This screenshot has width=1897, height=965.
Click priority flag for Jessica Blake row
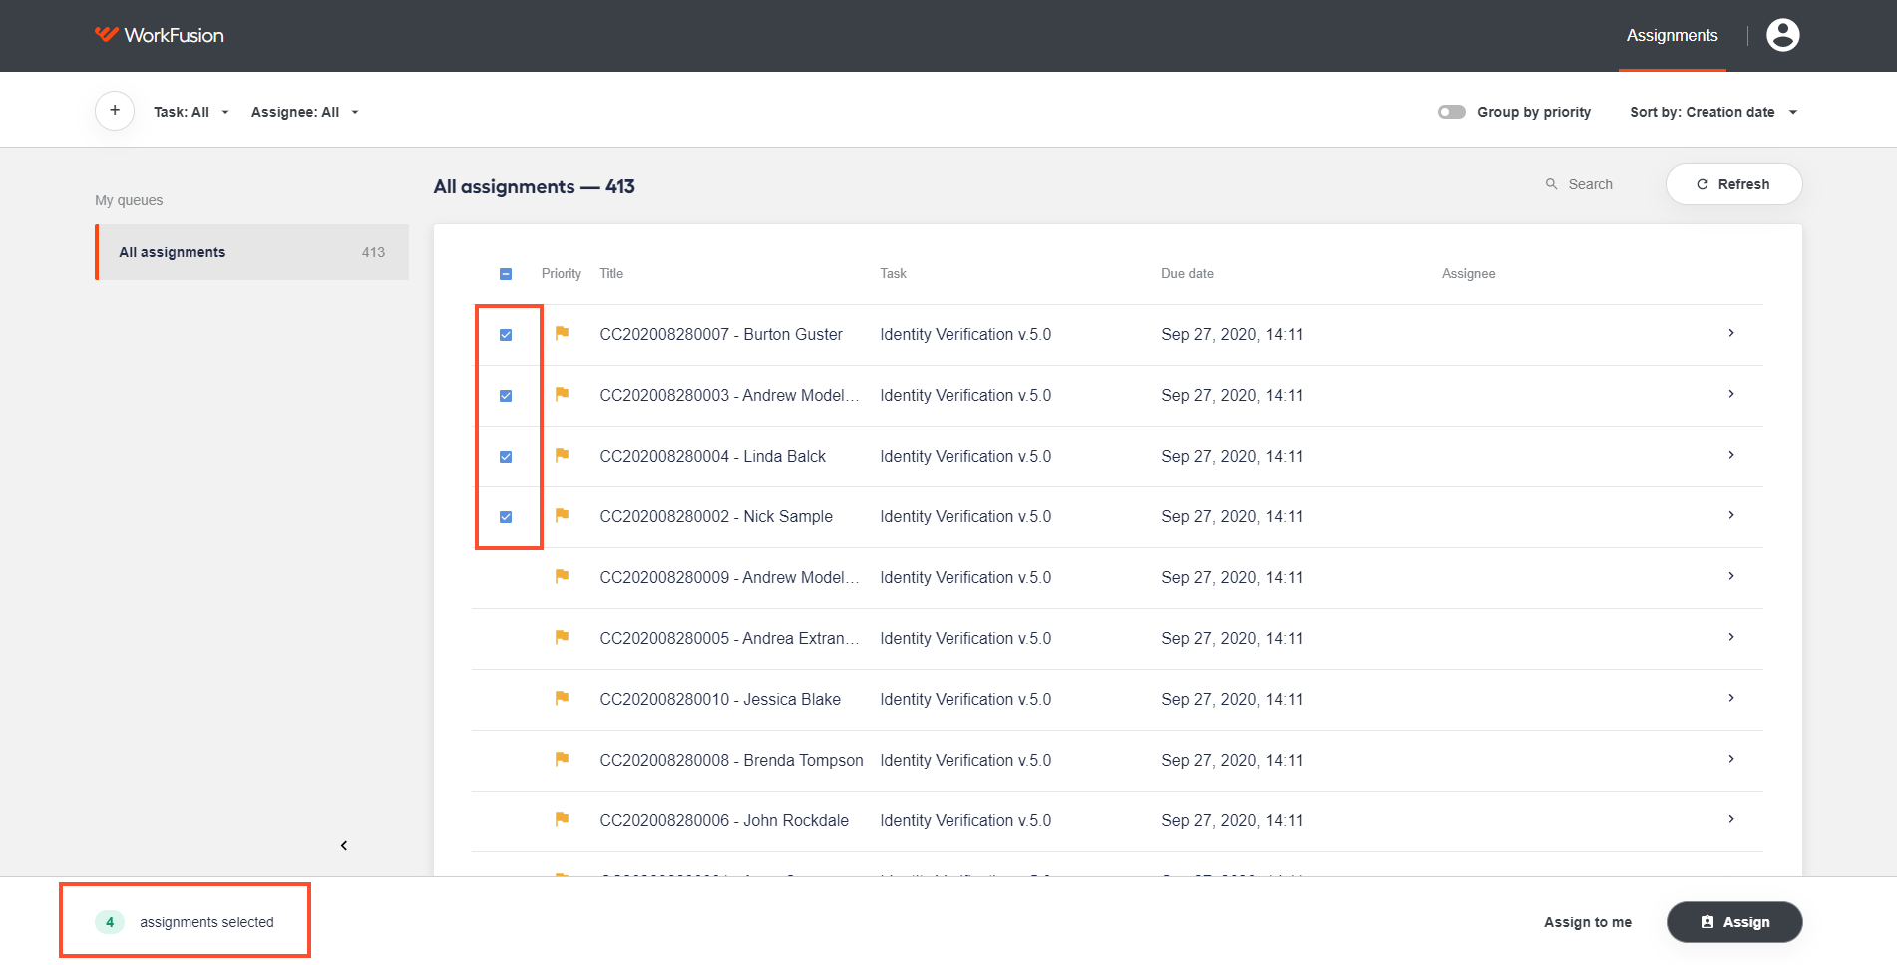point(563,698)
